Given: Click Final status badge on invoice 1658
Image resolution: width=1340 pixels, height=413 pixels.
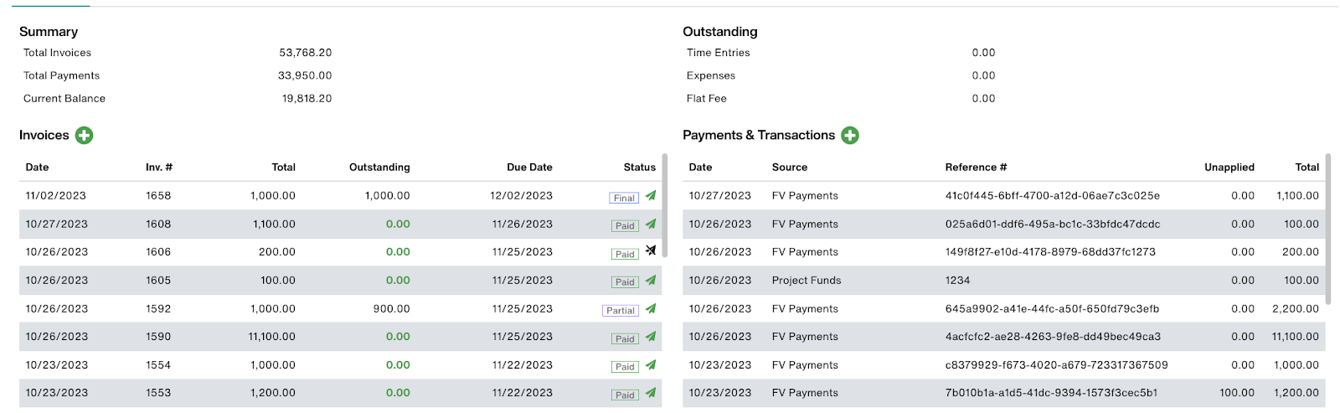Looking at the screenshot, I should click(x=624, y=199).
